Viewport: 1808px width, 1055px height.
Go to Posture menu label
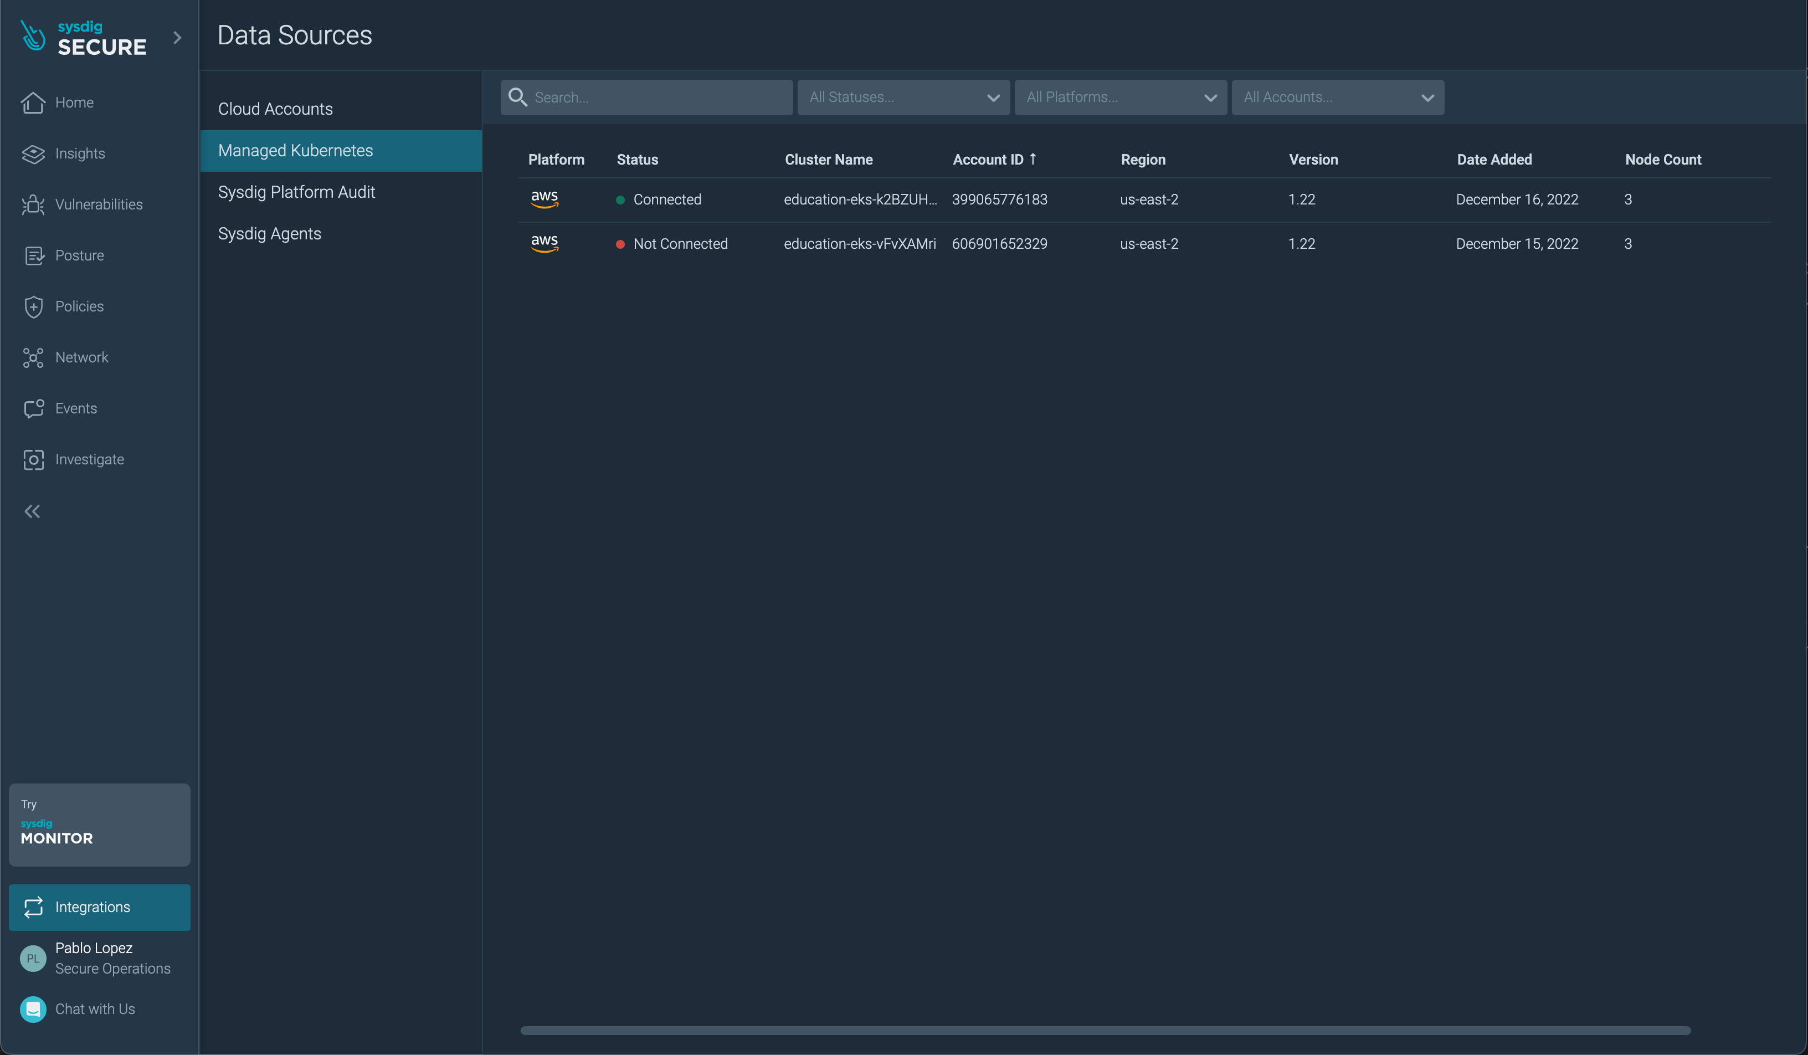pos(79,255)
